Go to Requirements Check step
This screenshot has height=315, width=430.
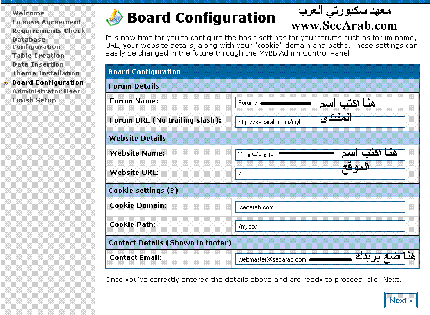[49, 31]
